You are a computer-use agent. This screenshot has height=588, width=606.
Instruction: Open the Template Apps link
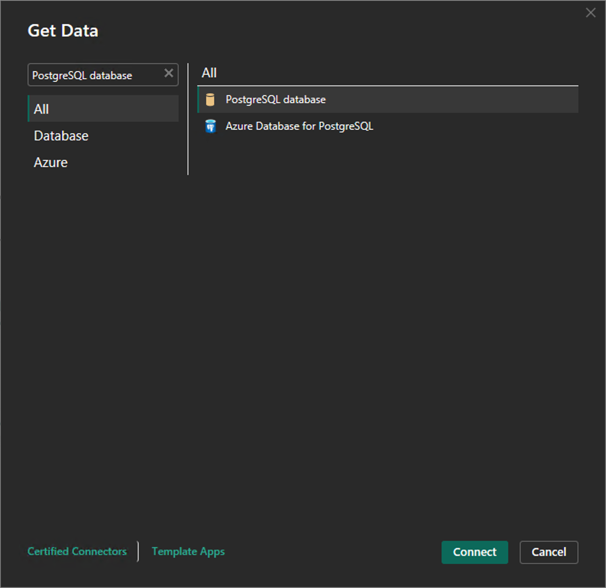coord(188,552)
